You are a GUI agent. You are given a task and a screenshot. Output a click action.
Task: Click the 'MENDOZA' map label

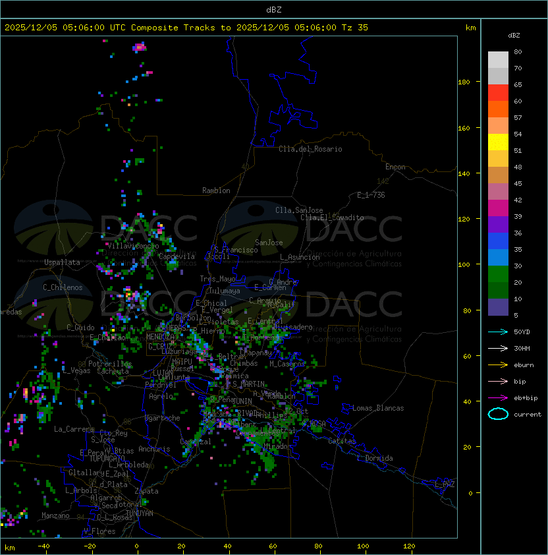(160, 337)
